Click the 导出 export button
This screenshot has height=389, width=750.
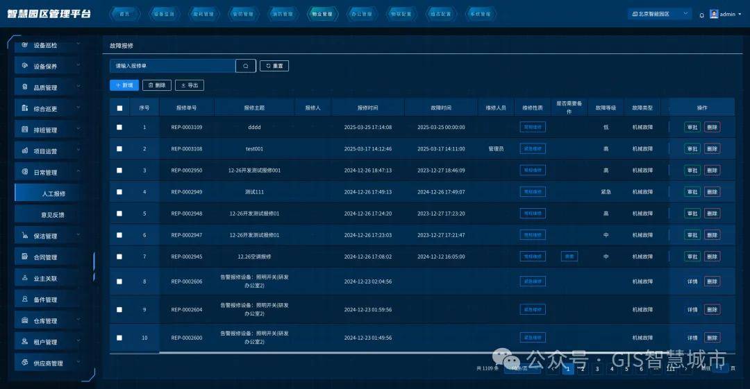(190, 85)
